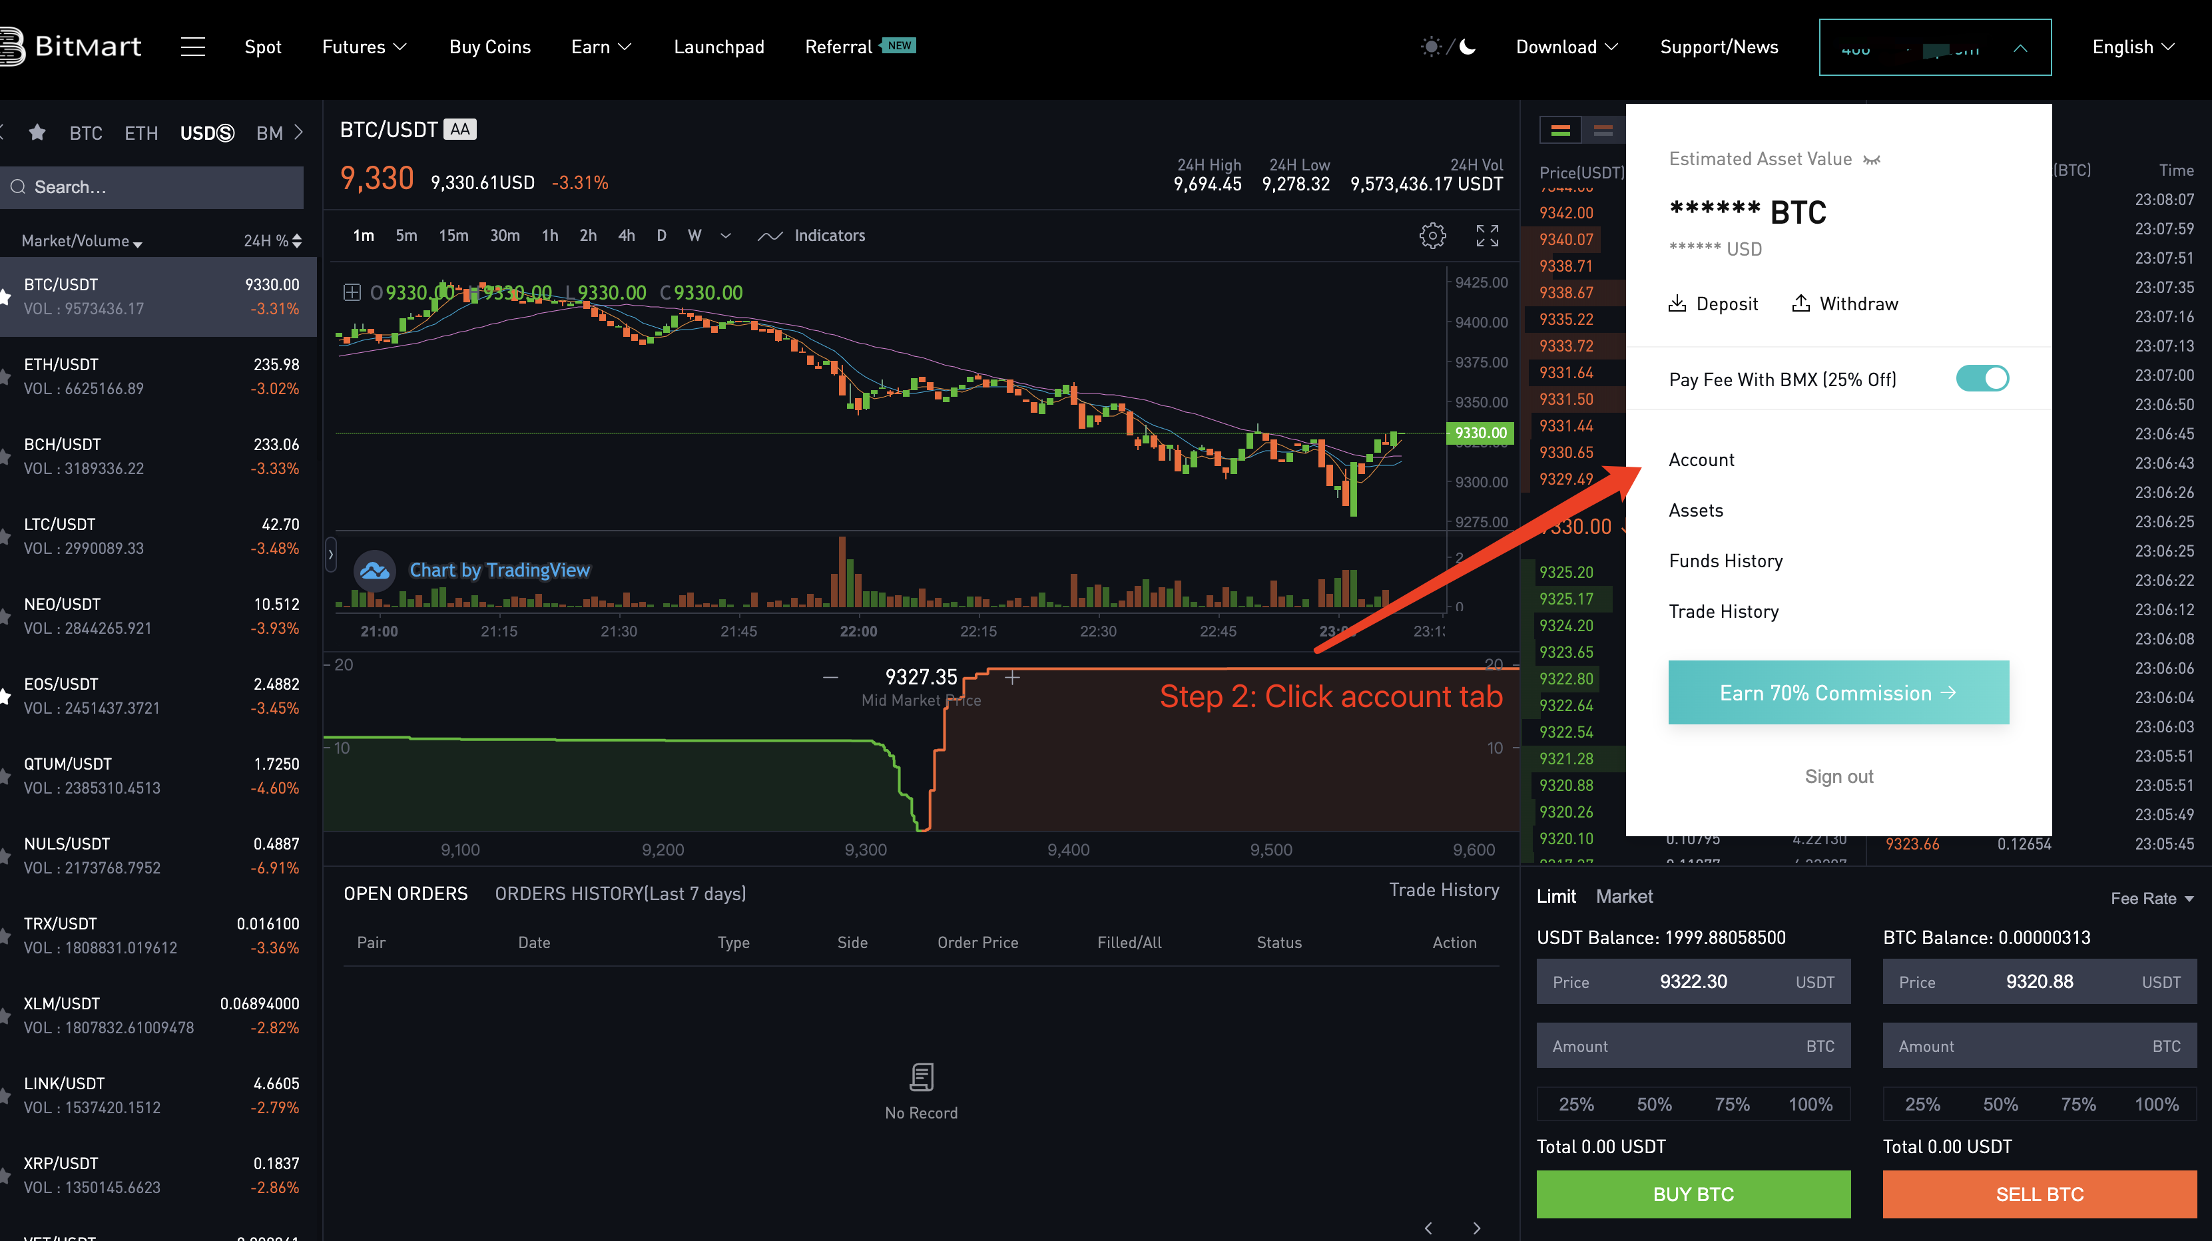This screenshot has width=2212, height=1241.
Task: Click the Account menu item
Action: 1700,459
